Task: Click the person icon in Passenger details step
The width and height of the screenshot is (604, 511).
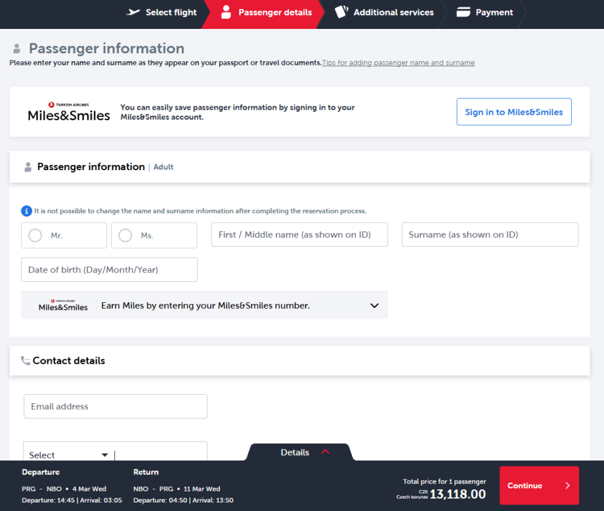Action: (226, 12)
